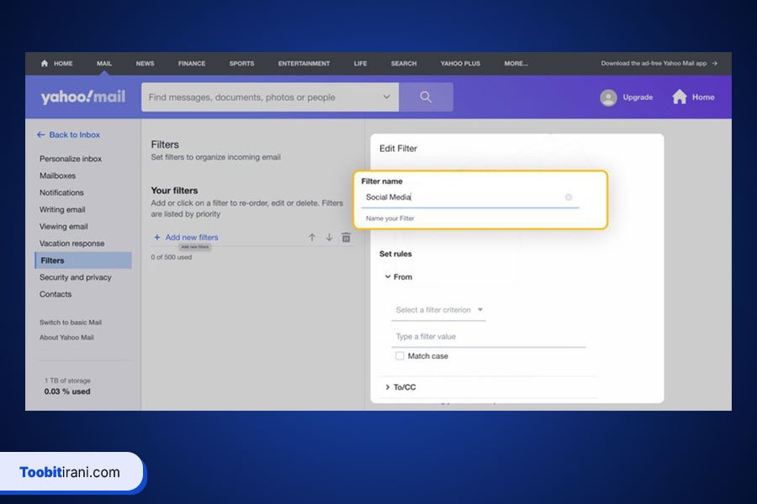
Task: Open the Finance tab in top navigation
Action: tap(192, 63)
